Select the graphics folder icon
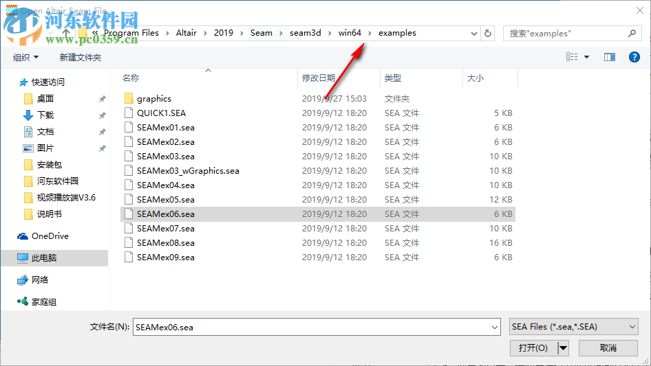 (129, 99)
